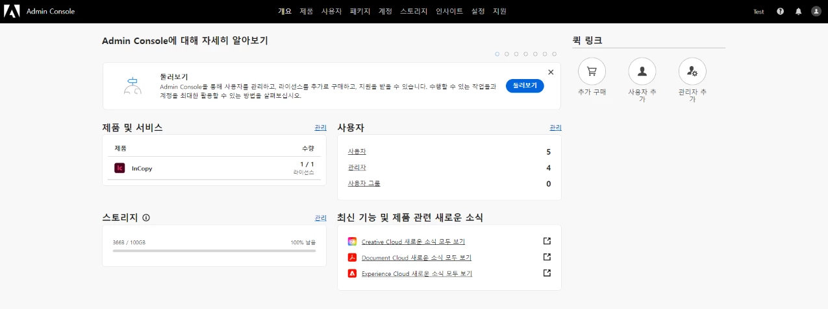The width and height of the screenshot is (828, 309).
Task: Open the 스토리지 tab in the top navigation
Action: click(x=414, y=11)
